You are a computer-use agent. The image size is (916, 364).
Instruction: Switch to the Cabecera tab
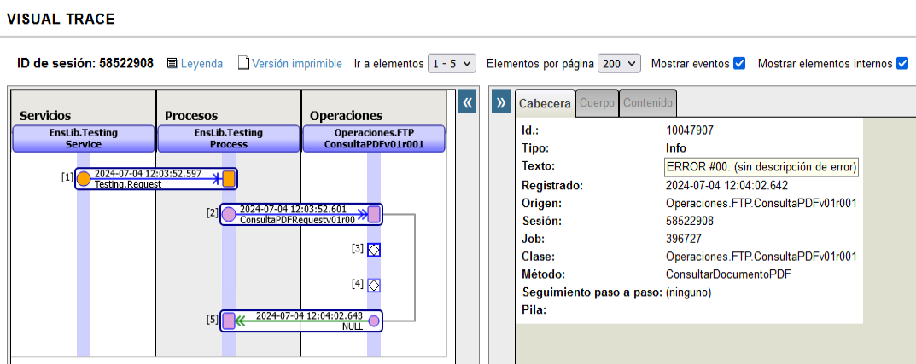[x=545, y=103]
